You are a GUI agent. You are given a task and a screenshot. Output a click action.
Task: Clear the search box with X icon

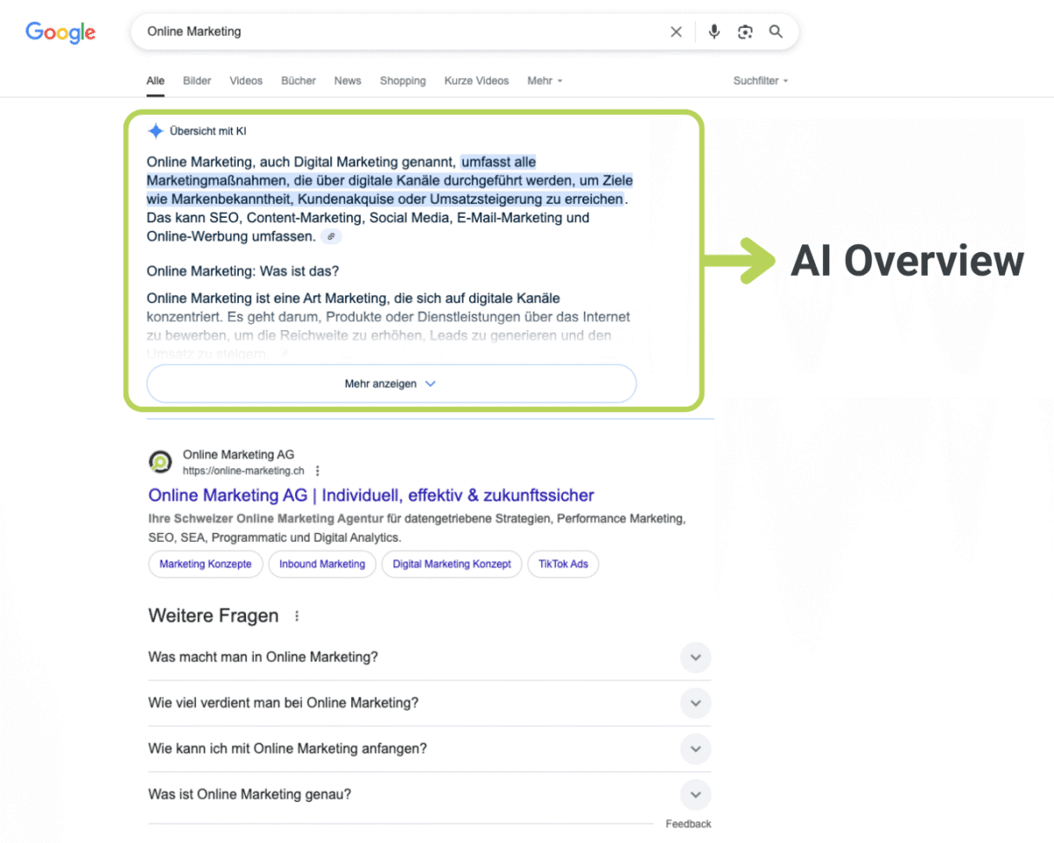click(676, 32)
